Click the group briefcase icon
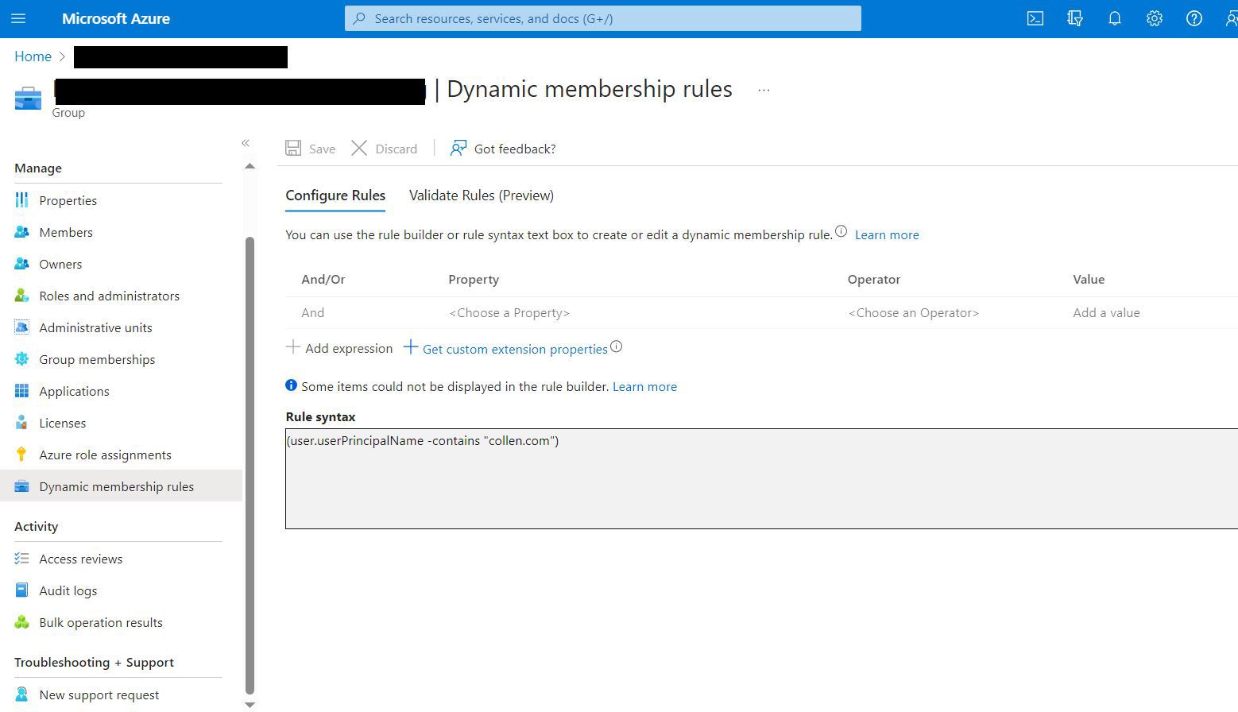Screen dimensions: 1238x712 (28, 99)
